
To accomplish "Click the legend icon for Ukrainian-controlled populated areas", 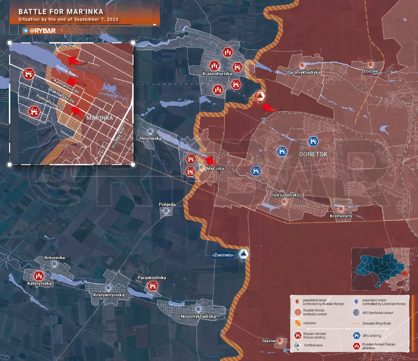I will (x=357, y=302).
